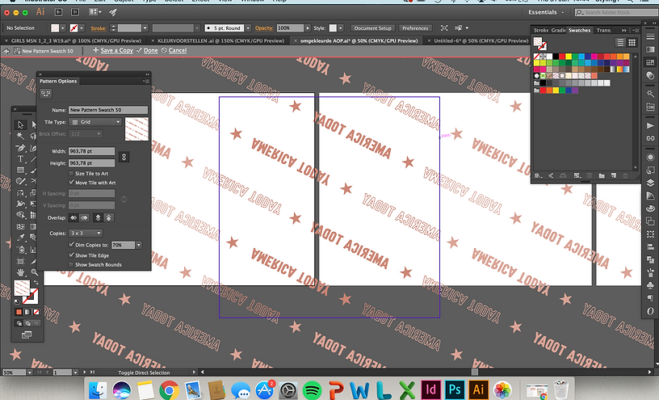
Task: Open Swatch Libraries menu icon
Action: click(x=539, y=175)
